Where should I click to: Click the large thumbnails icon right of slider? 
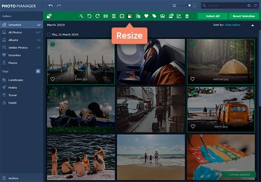195,5
